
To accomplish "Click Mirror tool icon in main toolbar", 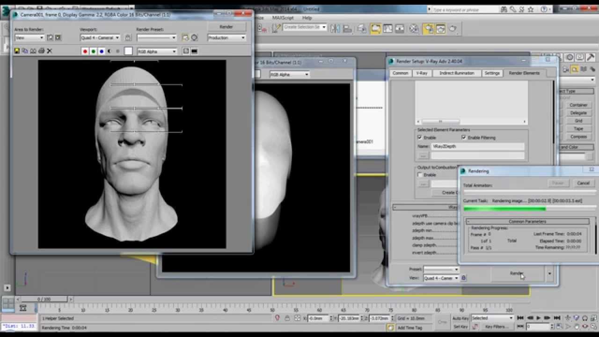I will (x=335, y=29).
